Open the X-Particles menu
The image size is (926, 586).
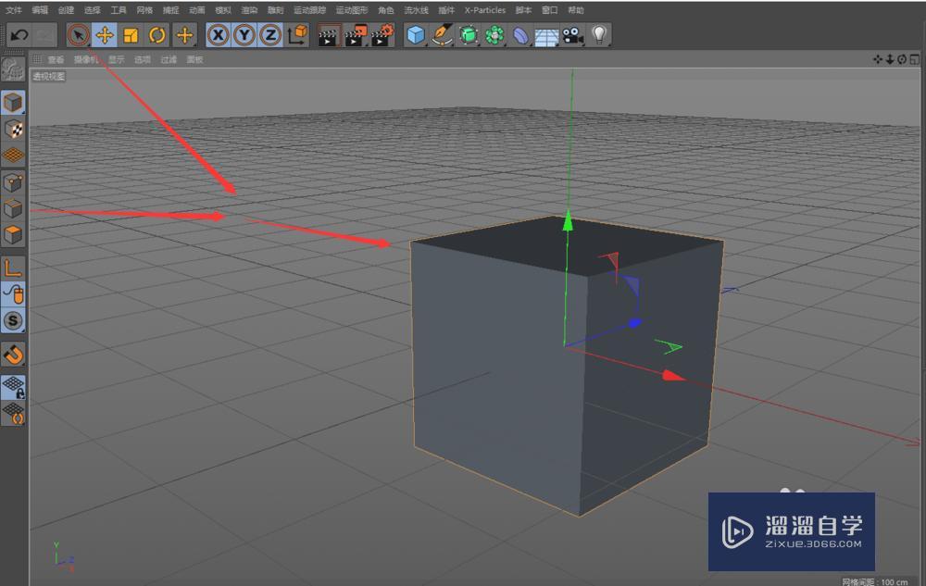point(485,10)
